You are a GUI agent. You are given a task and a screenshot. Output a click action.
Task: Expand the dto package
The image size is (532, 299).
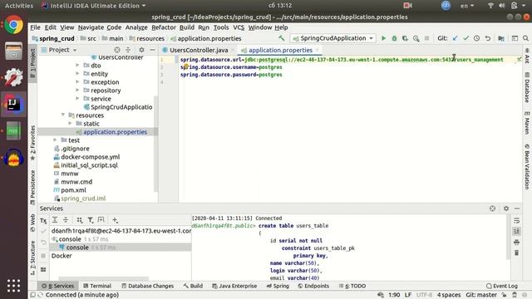pos(77,65)
